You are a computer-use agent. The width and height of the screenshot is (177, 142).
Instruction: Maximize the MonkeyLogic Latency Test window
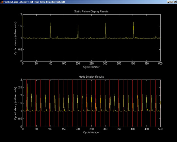tap(171, 2)
